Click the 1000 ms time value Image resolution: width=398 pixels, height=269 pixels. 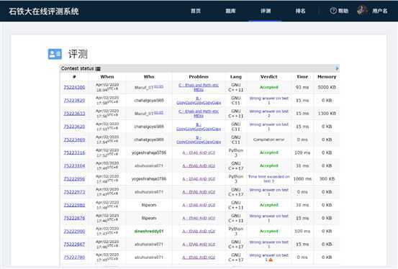(302, 179)
